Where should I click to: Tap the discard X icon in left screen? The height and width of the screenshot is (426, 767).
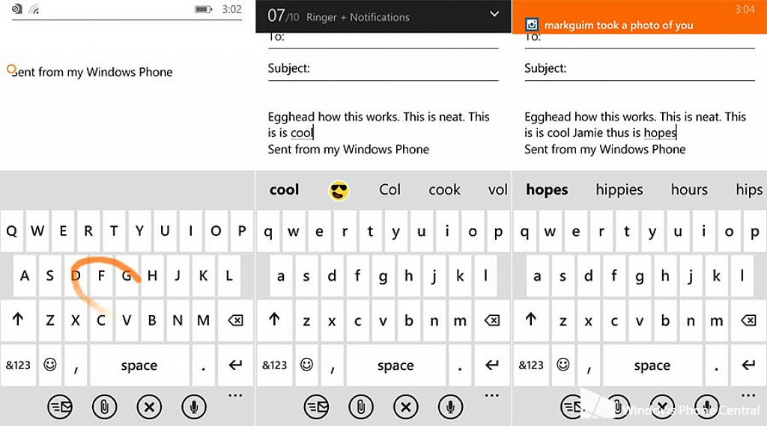click(x=149, y=407)
